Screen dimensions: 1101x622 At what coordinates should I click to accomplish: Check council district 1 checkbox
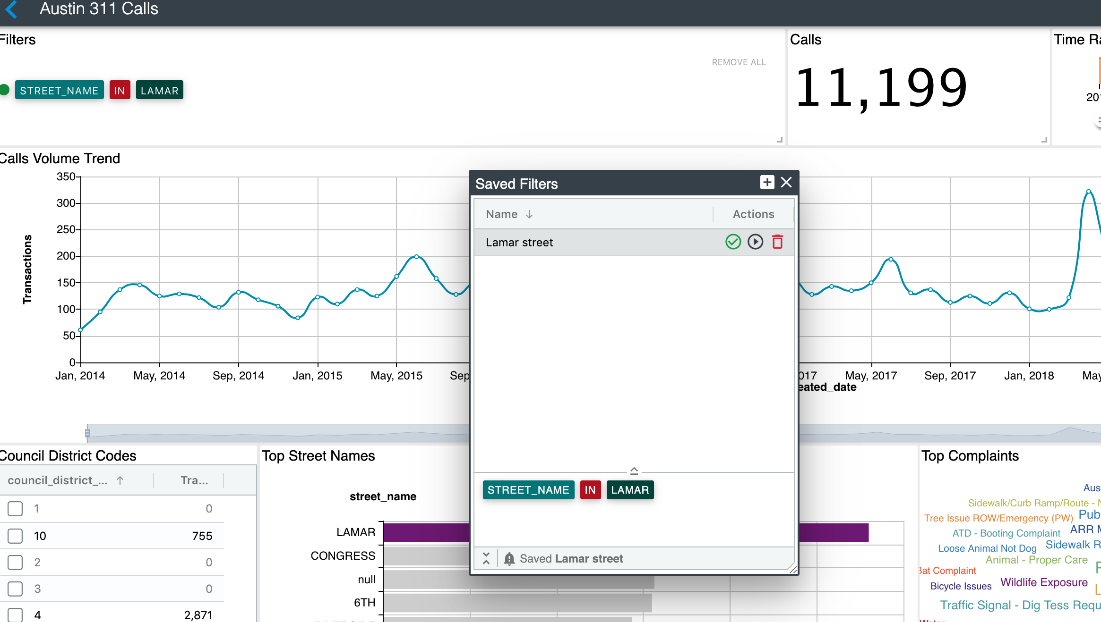tap(15, 508)
